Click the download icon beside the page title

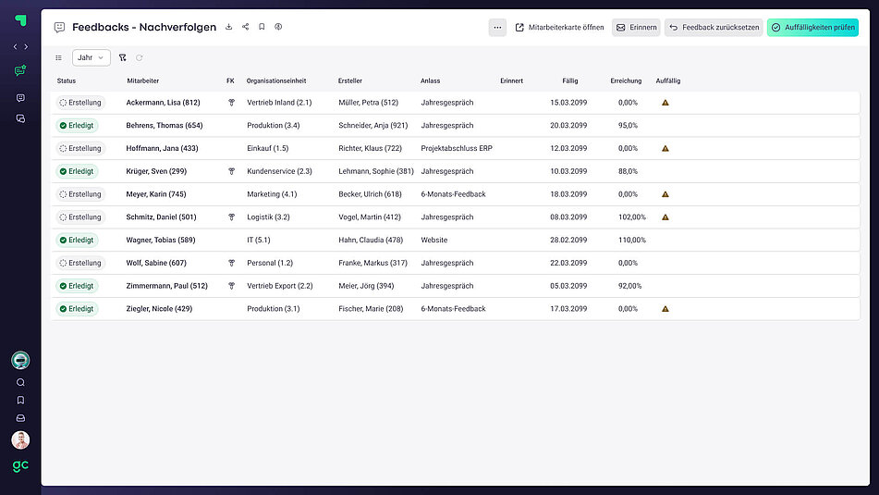(x=229, y=27)
